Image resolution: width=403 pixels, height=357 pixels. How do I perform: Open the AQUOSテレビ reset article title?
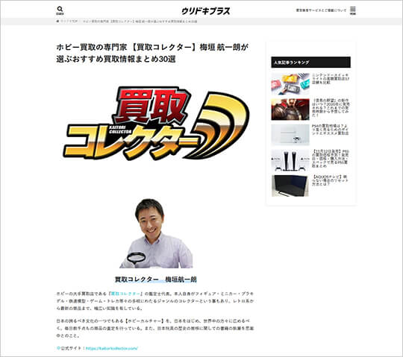pos(331,180)
